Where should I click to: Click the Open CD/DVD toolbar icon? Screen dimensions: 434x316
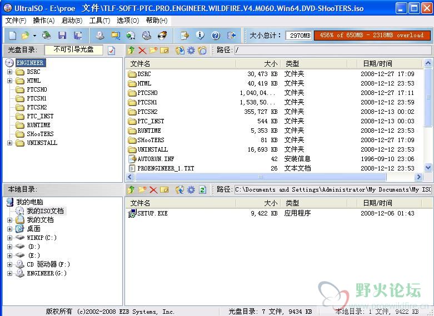click(x=47, y=36)
